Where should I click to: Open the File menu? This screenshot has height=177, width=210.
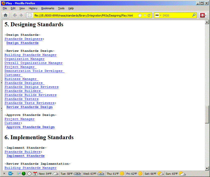coord(5,8)
